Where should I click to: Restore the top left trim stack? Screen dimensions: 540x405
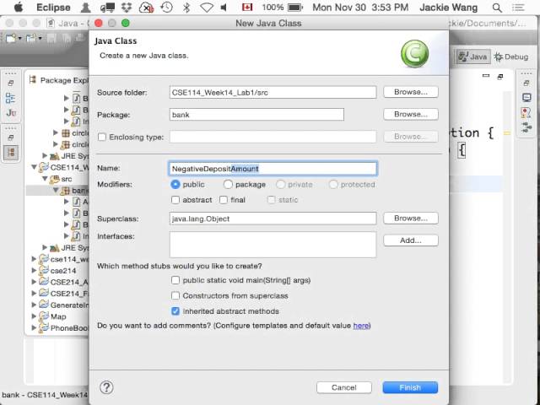click(x=11, y=83)
